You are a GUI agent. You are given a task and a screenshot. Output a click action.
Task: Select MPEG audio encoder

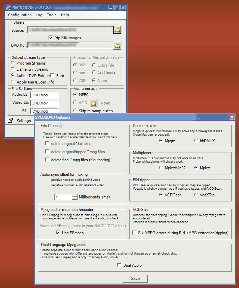(x=75, y=94)
